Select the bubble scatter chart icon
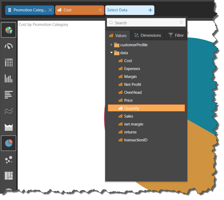 [9, 159]
